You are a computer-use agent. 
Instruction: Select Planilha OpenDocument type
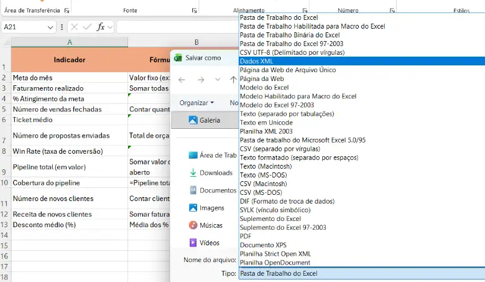[x=363, y=263]
